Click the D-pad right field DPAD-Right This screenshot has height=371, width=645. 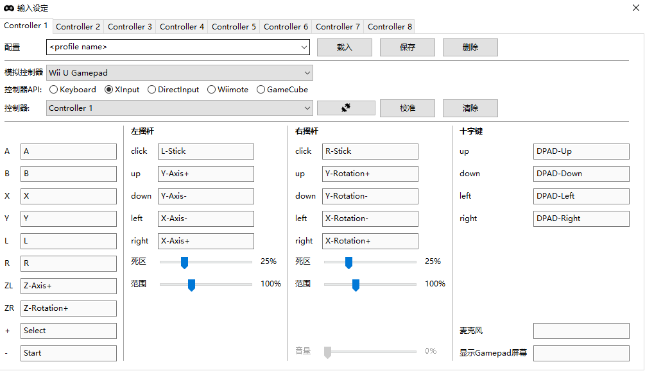(x=581, y=218)
